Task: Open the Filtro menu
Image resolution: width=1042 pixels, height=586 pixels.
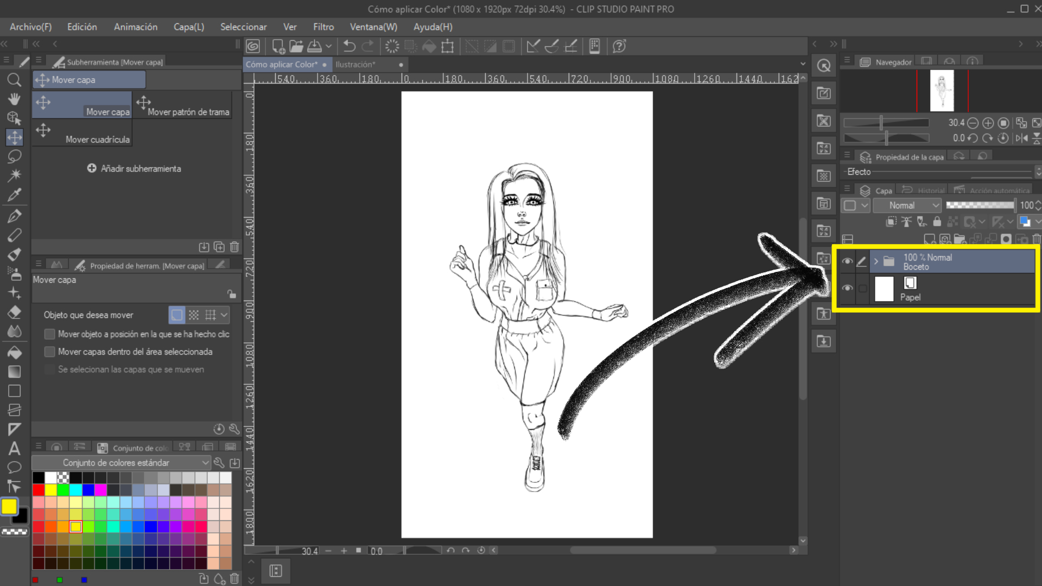Action: 323,27
